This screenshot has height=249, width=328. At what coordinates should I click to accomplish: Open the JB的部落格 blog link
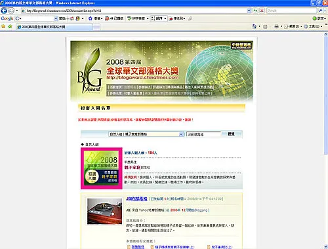point(136,199)
